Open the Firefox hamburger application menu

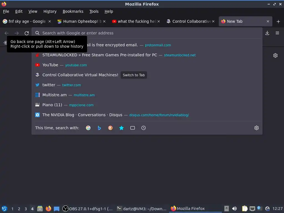point(277,33)
